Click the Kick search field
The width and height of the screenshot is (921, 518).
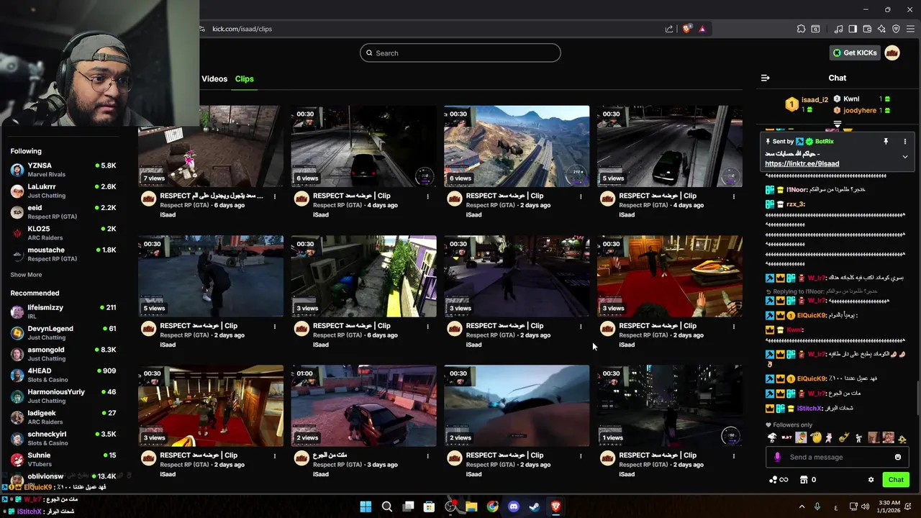(x=460, y=53)
